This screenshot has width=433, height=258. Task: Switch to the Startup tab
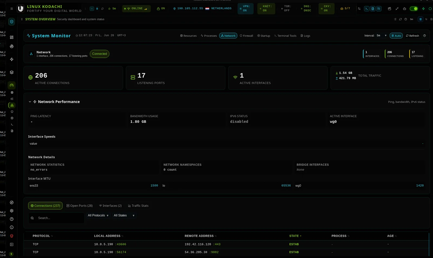264,36
